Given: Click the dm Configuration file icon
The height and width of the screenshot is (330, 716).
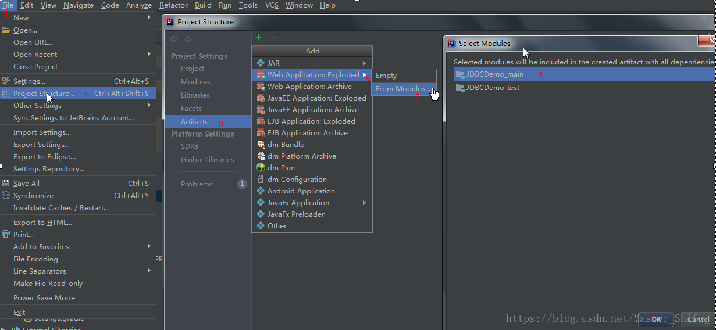Looking at the screenshot, I should [261, 179].
